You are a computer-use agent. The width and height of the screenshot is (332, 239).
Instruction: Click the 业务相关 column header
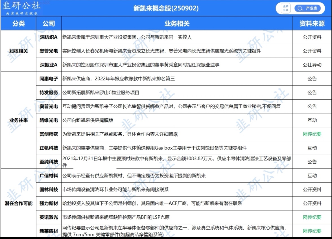pyautogui.click(x=177, y=24)
